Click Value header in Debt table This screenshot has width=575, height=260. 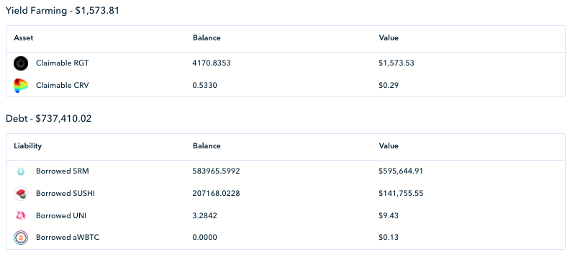pyautogui.click(x=389, y=145)
